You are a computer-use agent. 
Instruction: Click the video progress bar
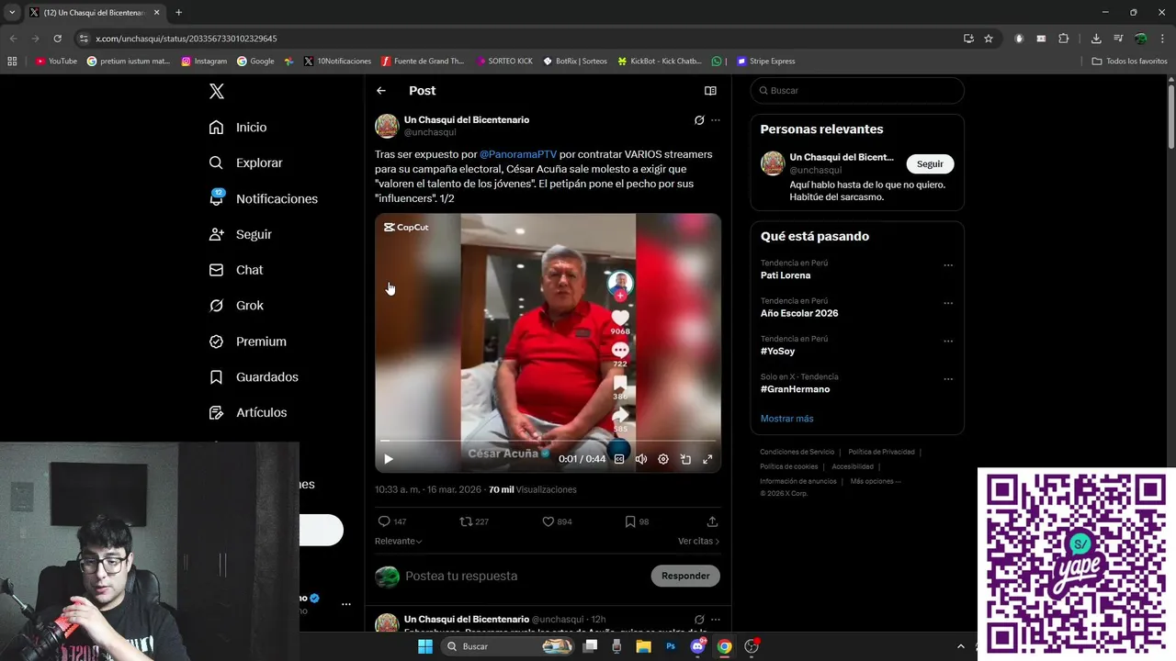coord(548,441)
